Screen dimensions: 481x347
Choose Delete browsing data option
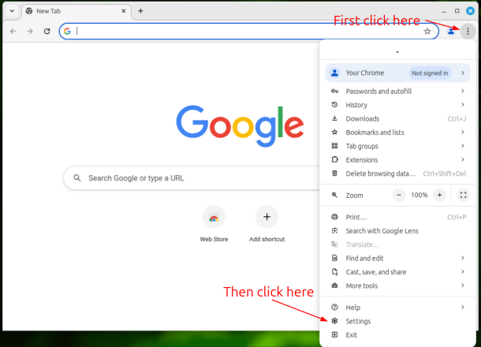380,173
